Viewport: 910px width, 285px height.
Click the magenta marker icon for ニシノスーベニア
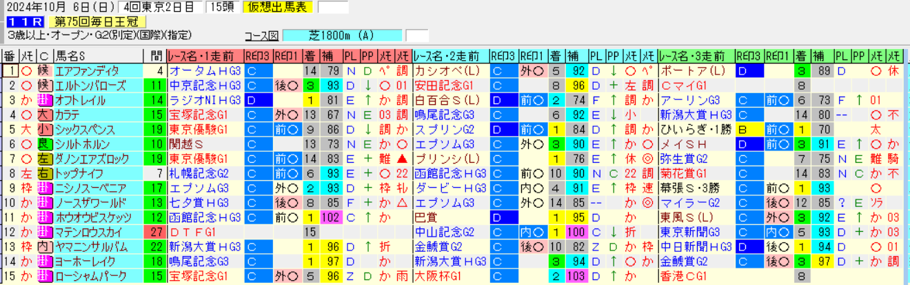coord(45,187)
